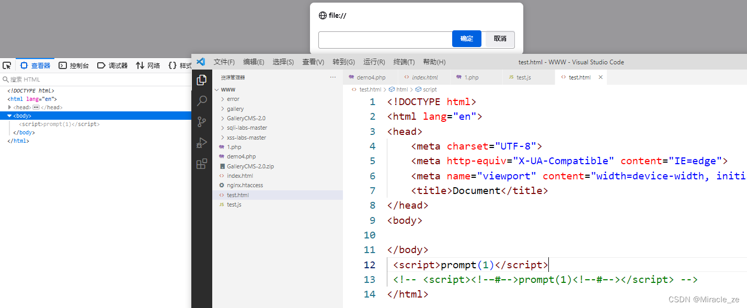This screenshot has width=747, height=308.
Task: Open the 选择(S) menu
Action: tap(283, 62)
